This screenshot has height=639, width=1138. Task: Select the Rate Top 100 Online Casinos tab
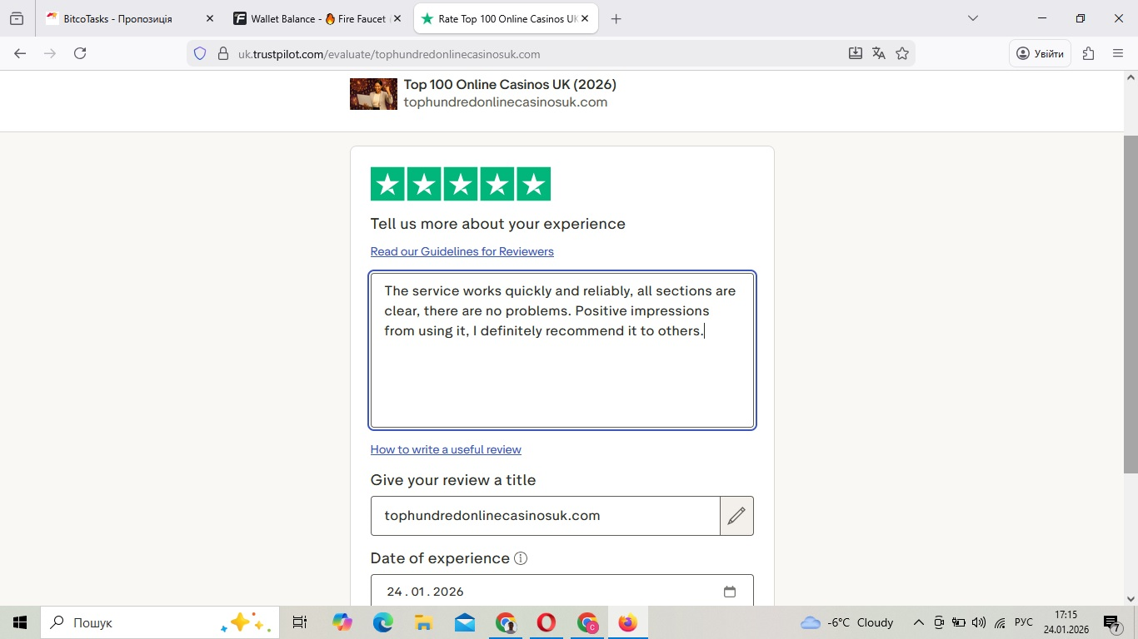click(506, 18)
